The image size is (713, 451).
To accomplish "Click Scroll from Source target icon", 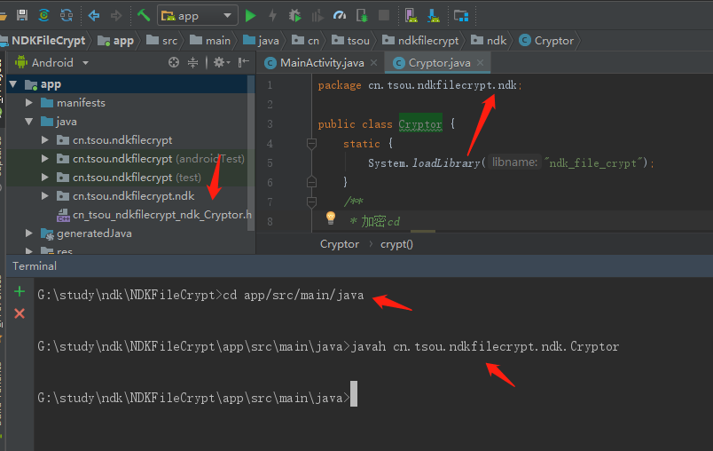I will (x=174, y=62).
